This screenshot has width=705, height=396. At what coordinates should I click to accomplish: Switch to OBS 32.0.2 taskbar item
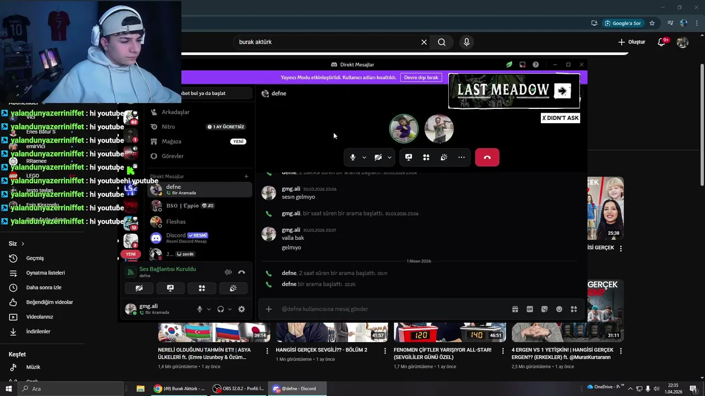click(238, 389)
